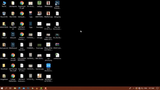This screenshot has width=160, height=90.
Task: Select the untitled.xlsx Excel file
Action: 57,56
